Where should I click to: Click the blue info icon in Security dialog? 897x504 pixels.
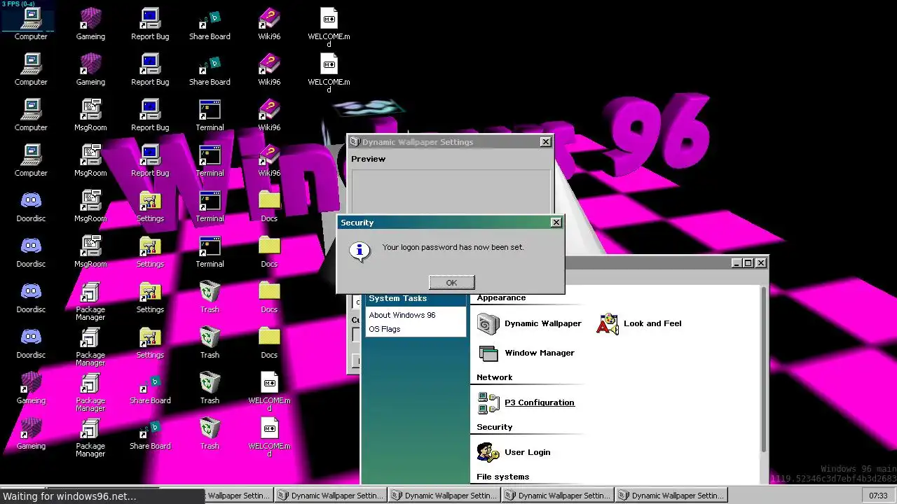pos(360,251)
